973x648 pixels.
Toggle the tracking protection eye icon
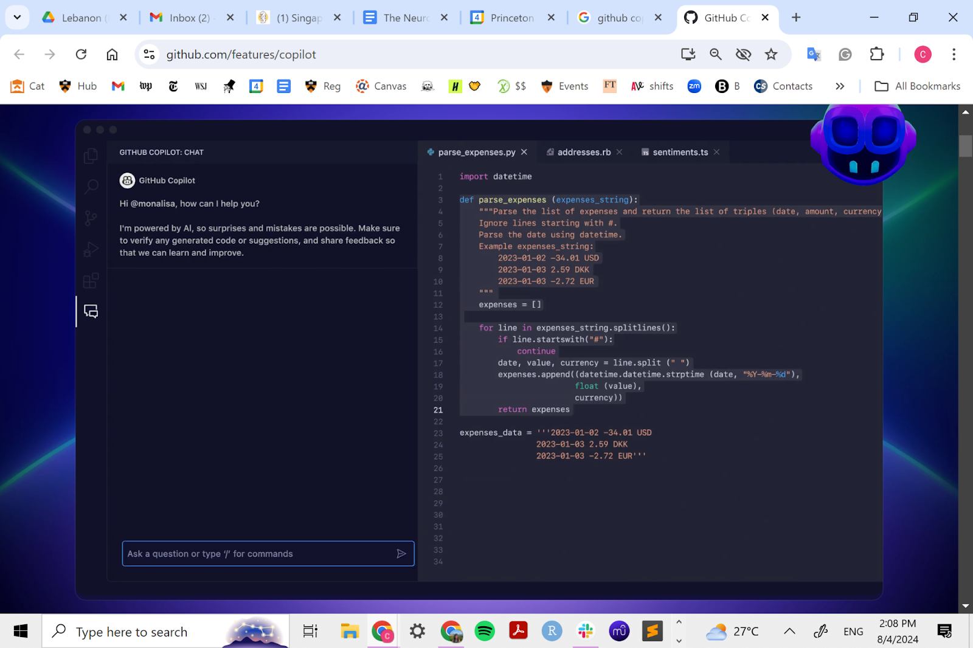(x=743, y=55)
